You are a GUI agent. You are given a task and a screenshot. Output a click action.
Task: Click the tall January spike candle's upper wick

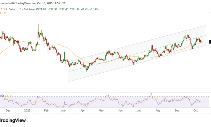[x=38, y=27]
